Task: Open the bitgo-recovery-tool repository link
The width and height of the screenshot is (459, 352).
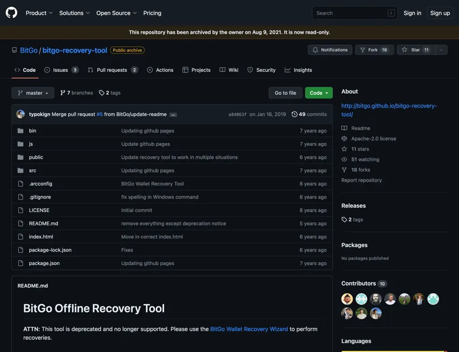Action: tap(75, 50)
